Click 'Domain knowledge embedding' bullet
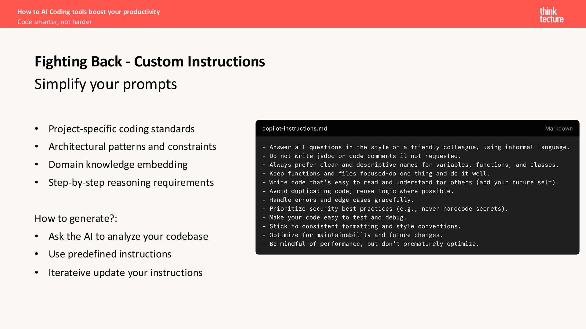 click(118, 164)
